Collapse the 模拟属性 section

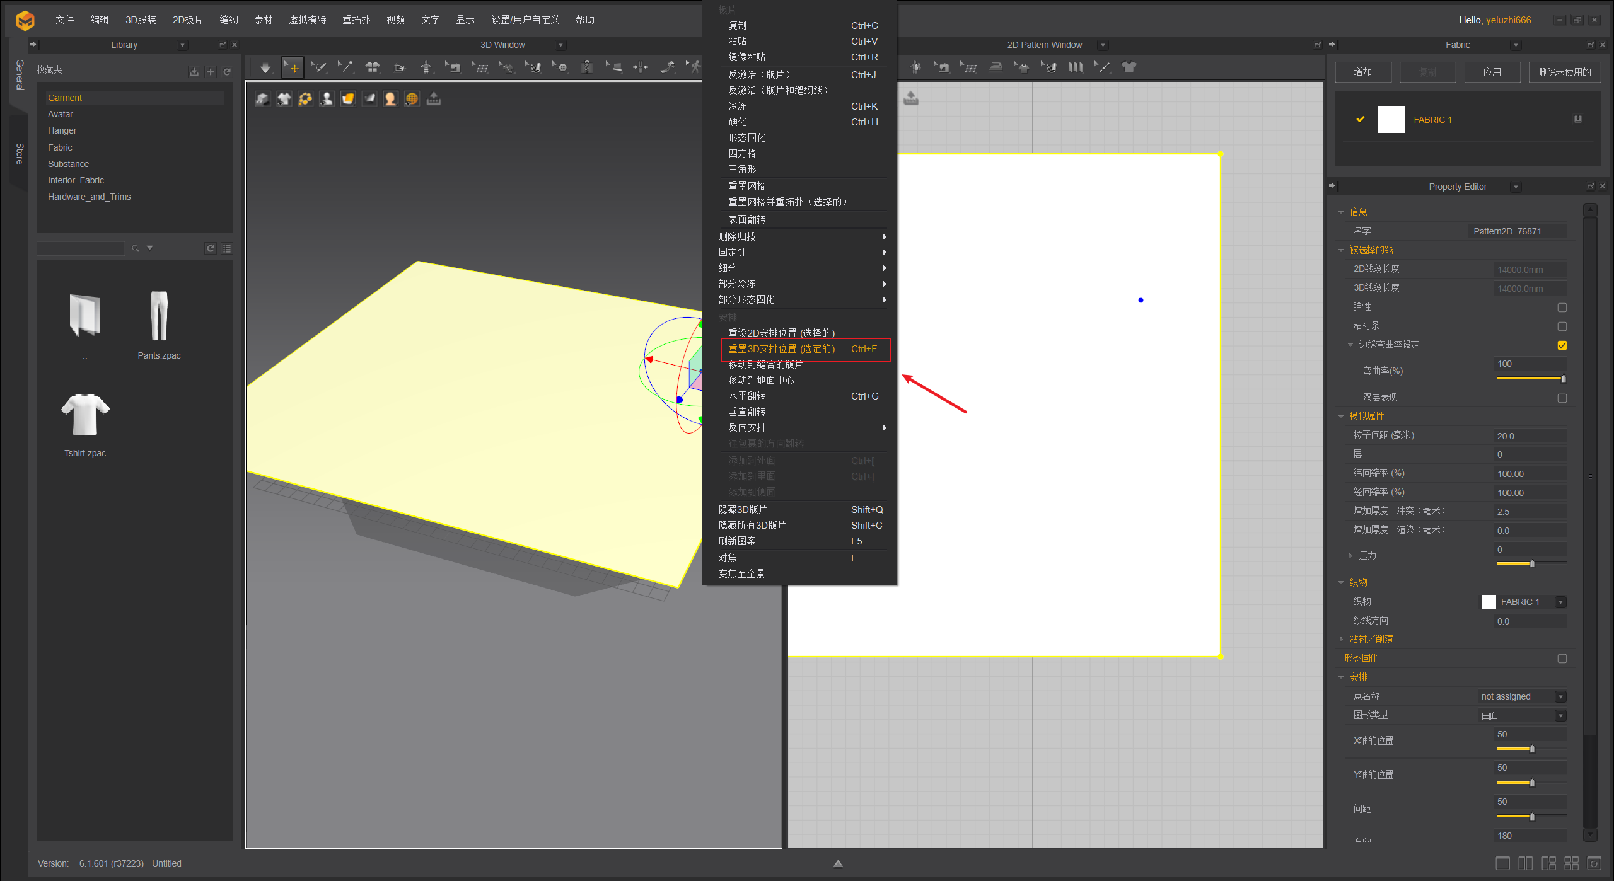pyautogui.click(x=1341, y=417)
